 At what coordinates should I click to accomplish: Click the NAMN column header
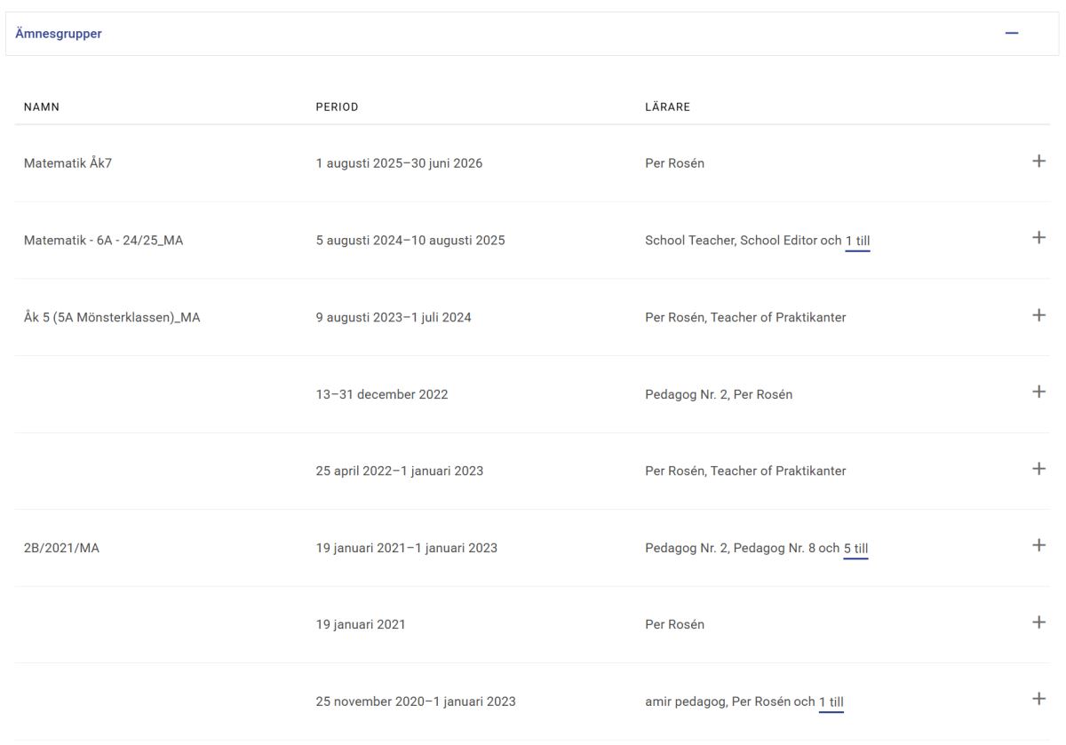coord(42,107)
